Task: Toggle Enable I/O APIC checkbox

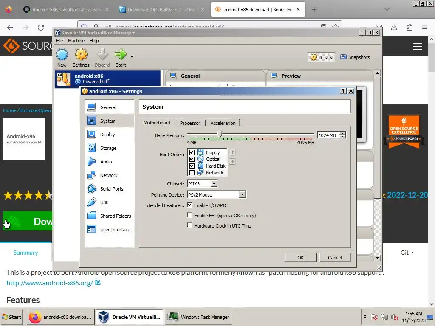Action: [189, 205]
